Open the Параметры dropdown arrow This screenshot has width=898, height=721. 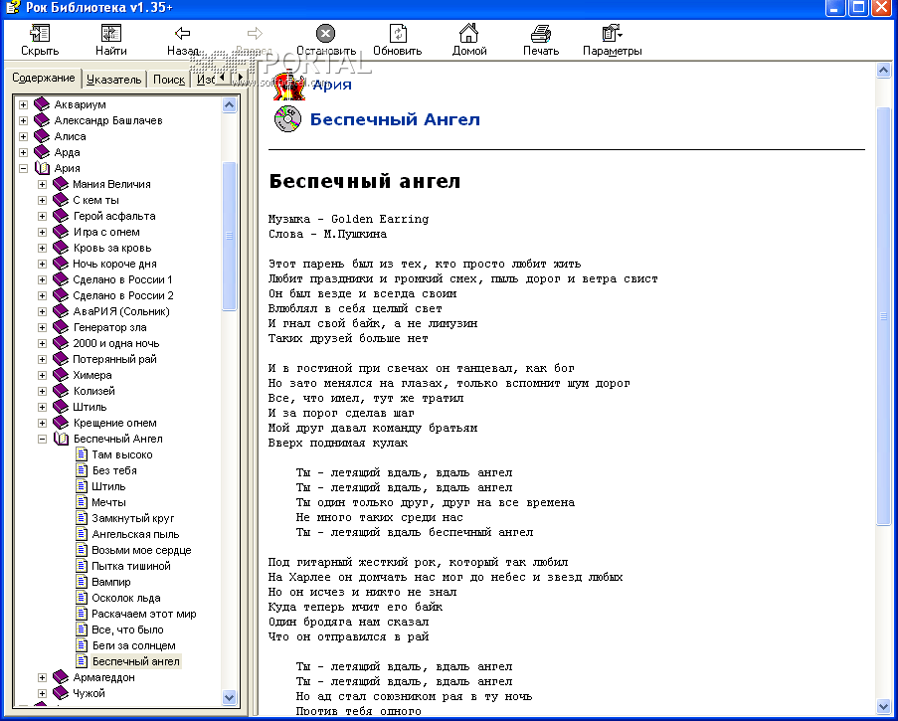click(x=621, y=36)
